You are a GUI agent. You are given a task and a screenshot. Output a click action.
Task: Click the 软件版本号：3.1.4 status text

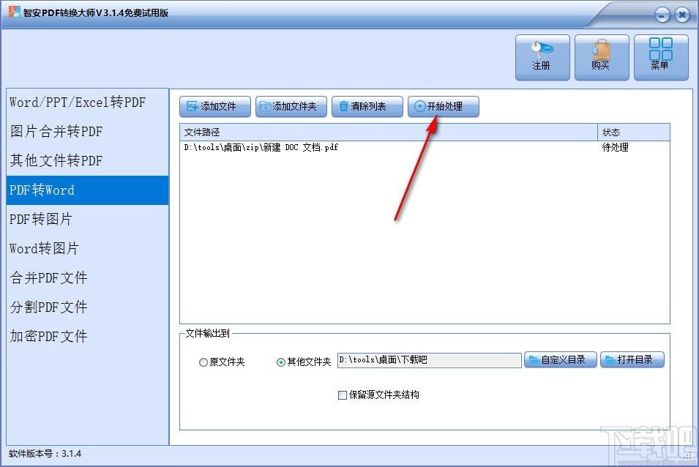tap(45, 454)
